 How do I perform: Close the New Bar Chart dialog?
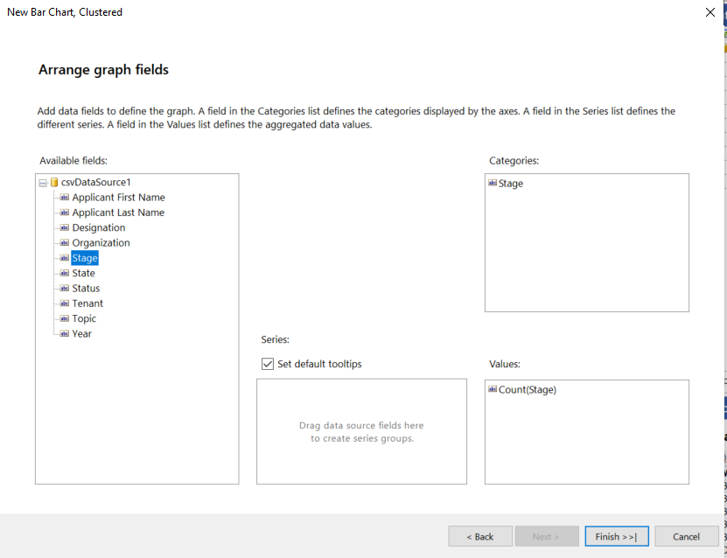point(710,12)
